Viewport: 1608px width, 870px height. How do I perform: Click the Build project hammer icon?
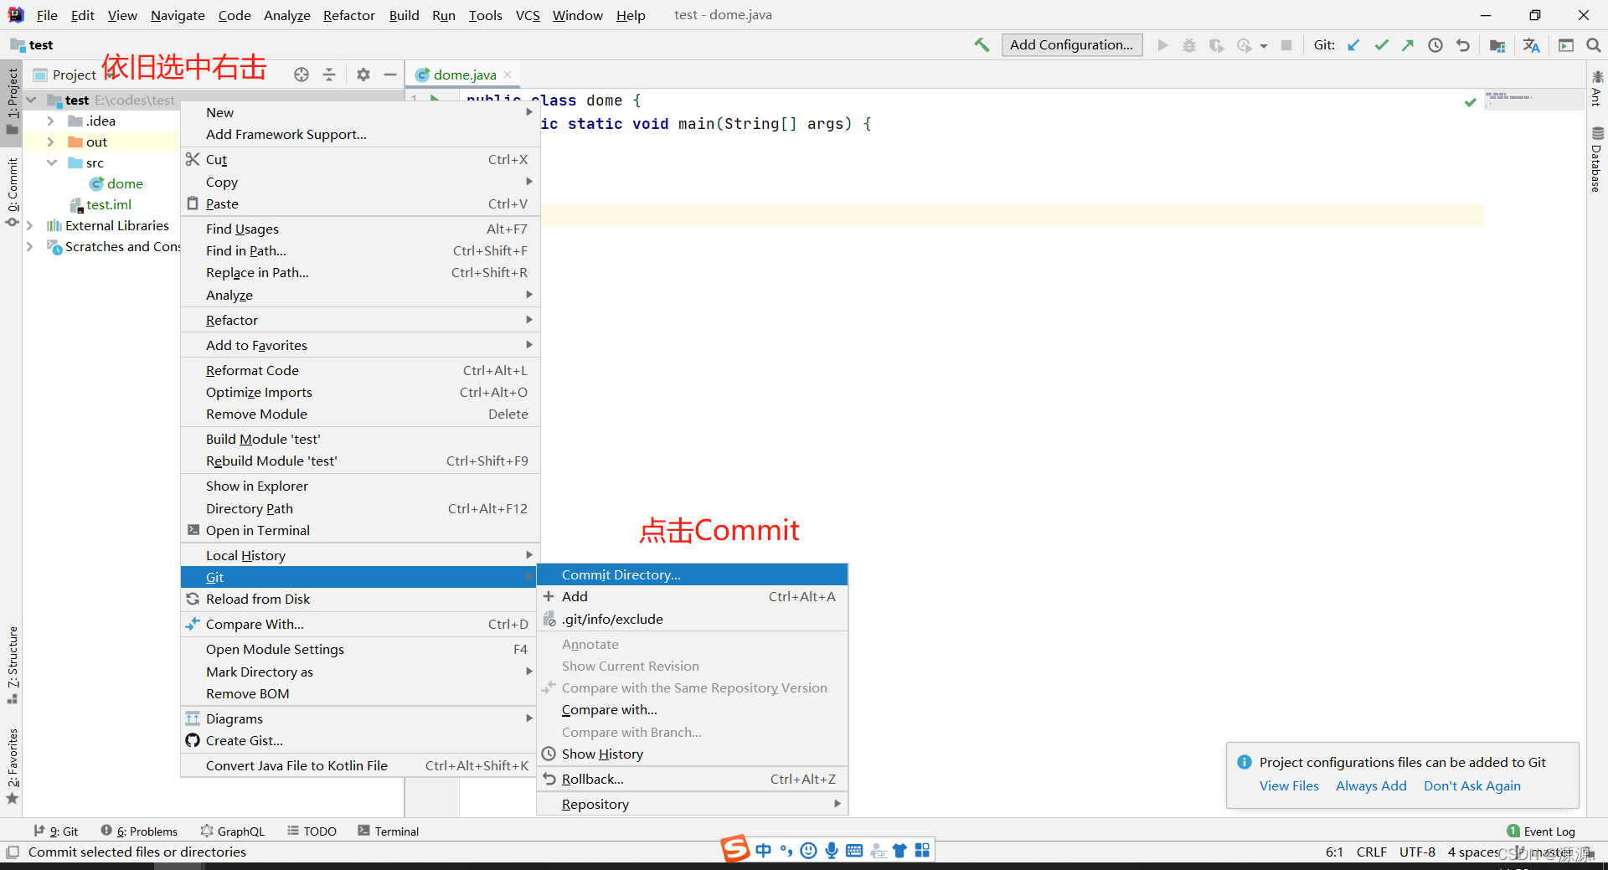[982, 45]
